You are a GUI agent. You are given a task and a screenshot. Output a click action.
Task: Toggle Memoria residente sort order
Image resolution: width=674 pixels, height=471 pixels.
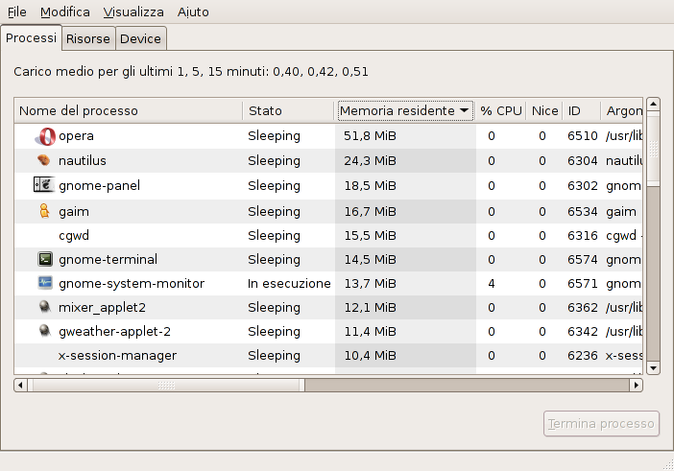(x=405, y=110)
